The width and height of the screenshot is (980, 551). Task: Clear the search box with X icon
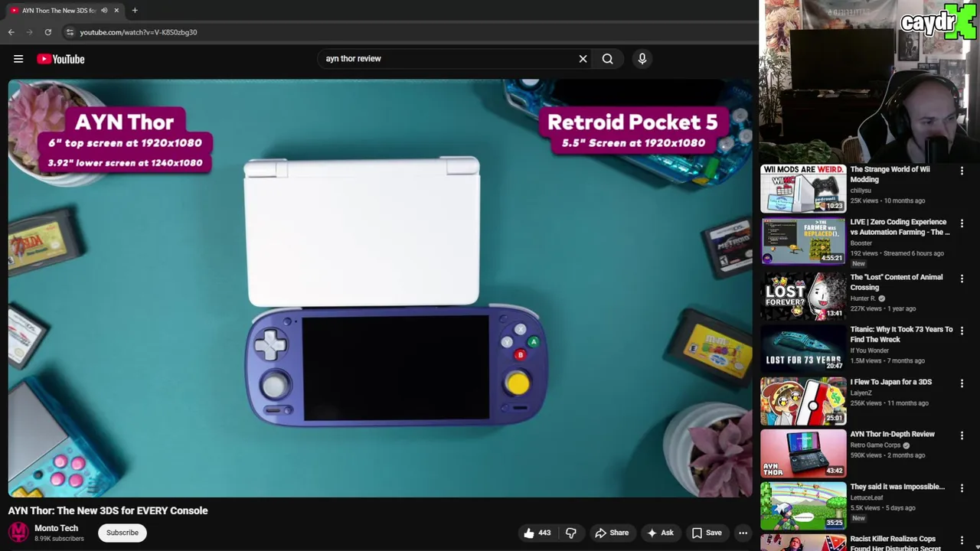[x=583, y=58]
